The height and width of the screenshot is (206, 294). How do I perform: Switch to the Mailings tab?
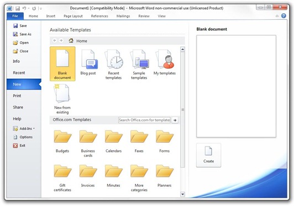(x=123, y=16)
